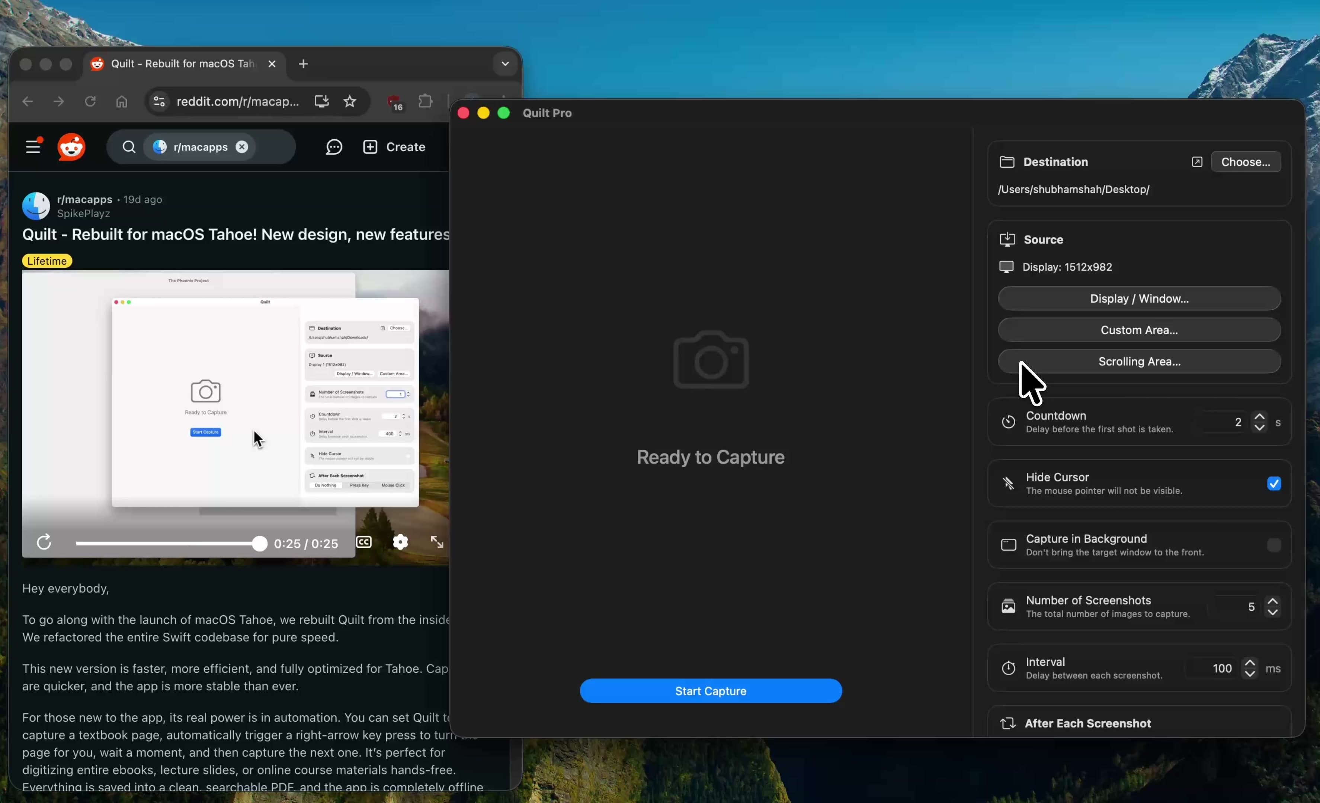The image size is (1320, 803).
Task: Toggle Capture in Background checkbox
Action: click(1274, 545)
